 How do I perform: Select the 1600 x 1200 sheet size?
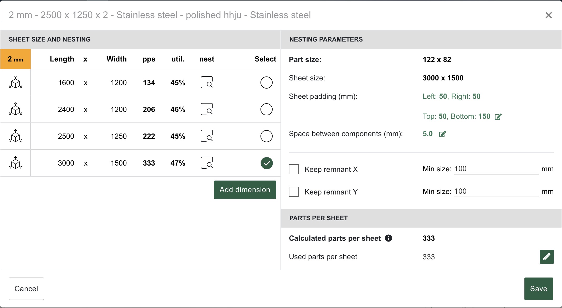coord(266,83)
